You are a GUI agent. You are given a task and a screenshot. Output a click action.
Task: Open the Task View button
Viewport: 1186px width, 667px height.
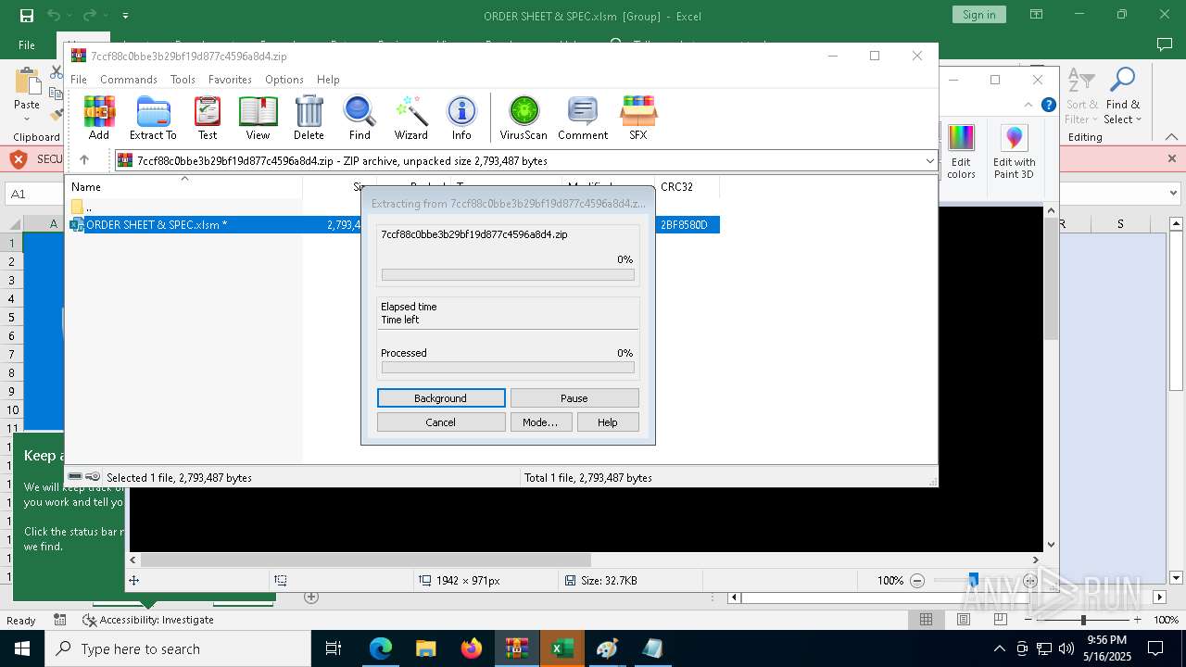tap(334, 648)
